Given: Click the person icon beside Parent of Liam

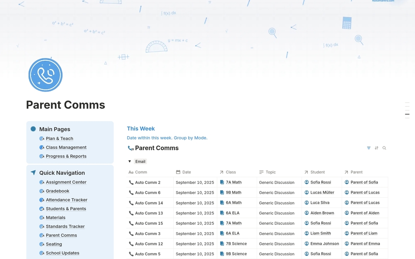Looking at the screenshot, I should pyautogui.click(x=347, y=233).
